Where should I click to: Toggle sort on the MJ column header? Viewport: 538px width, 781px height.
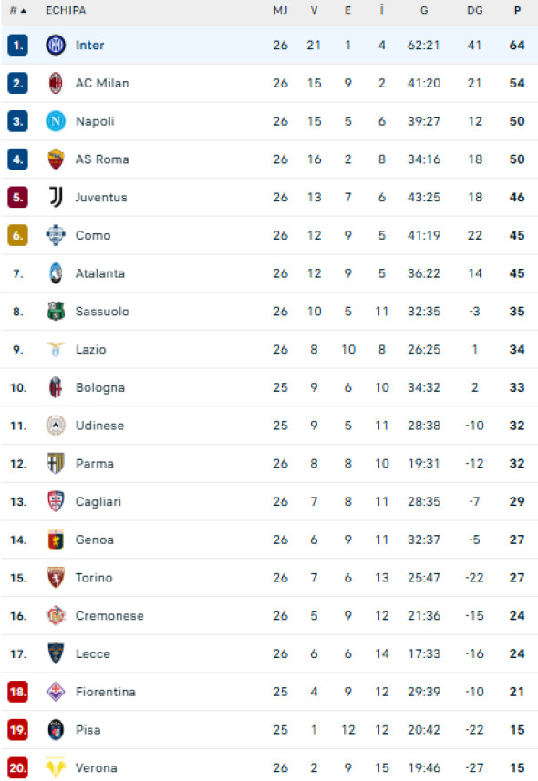(280, 11)
